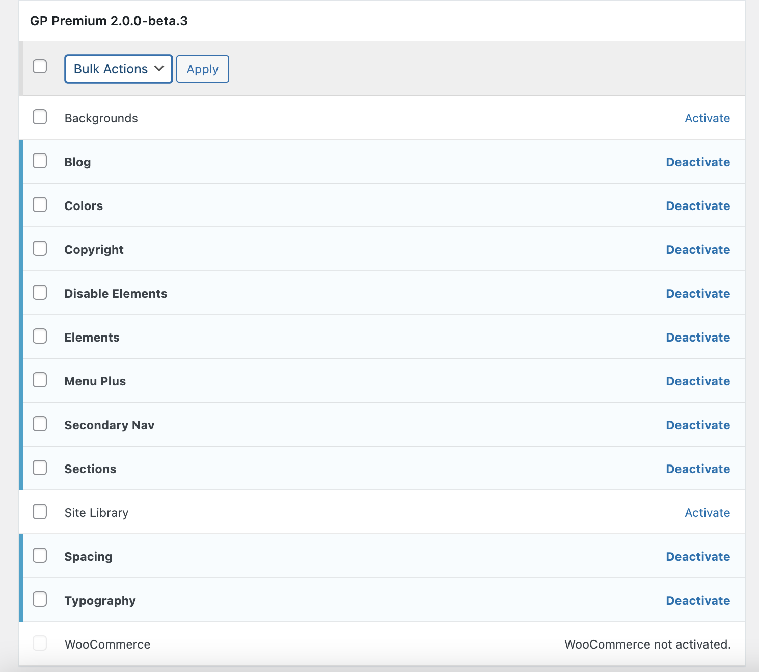Activate the Site Library module
Screen dimensions: 759x672
(x=707, y=513)
